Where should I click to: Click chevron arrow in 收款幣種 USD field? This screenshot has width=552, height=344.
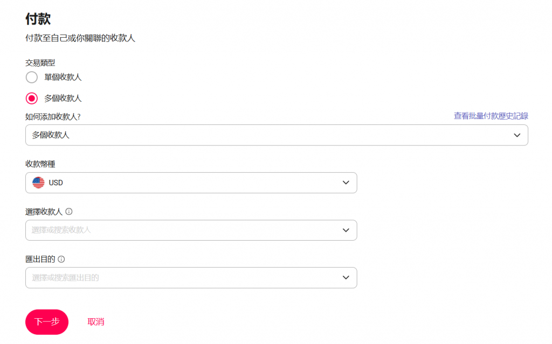[x=346, y=182]
